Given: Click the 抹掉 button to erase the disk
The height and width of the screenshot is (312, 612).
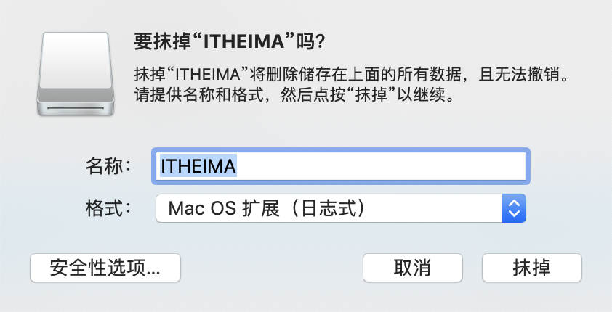Looking at the screenshot, I should tap(532, 268).
